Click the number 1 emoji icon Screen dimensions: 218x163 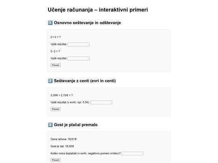click(x=50, y=23)
